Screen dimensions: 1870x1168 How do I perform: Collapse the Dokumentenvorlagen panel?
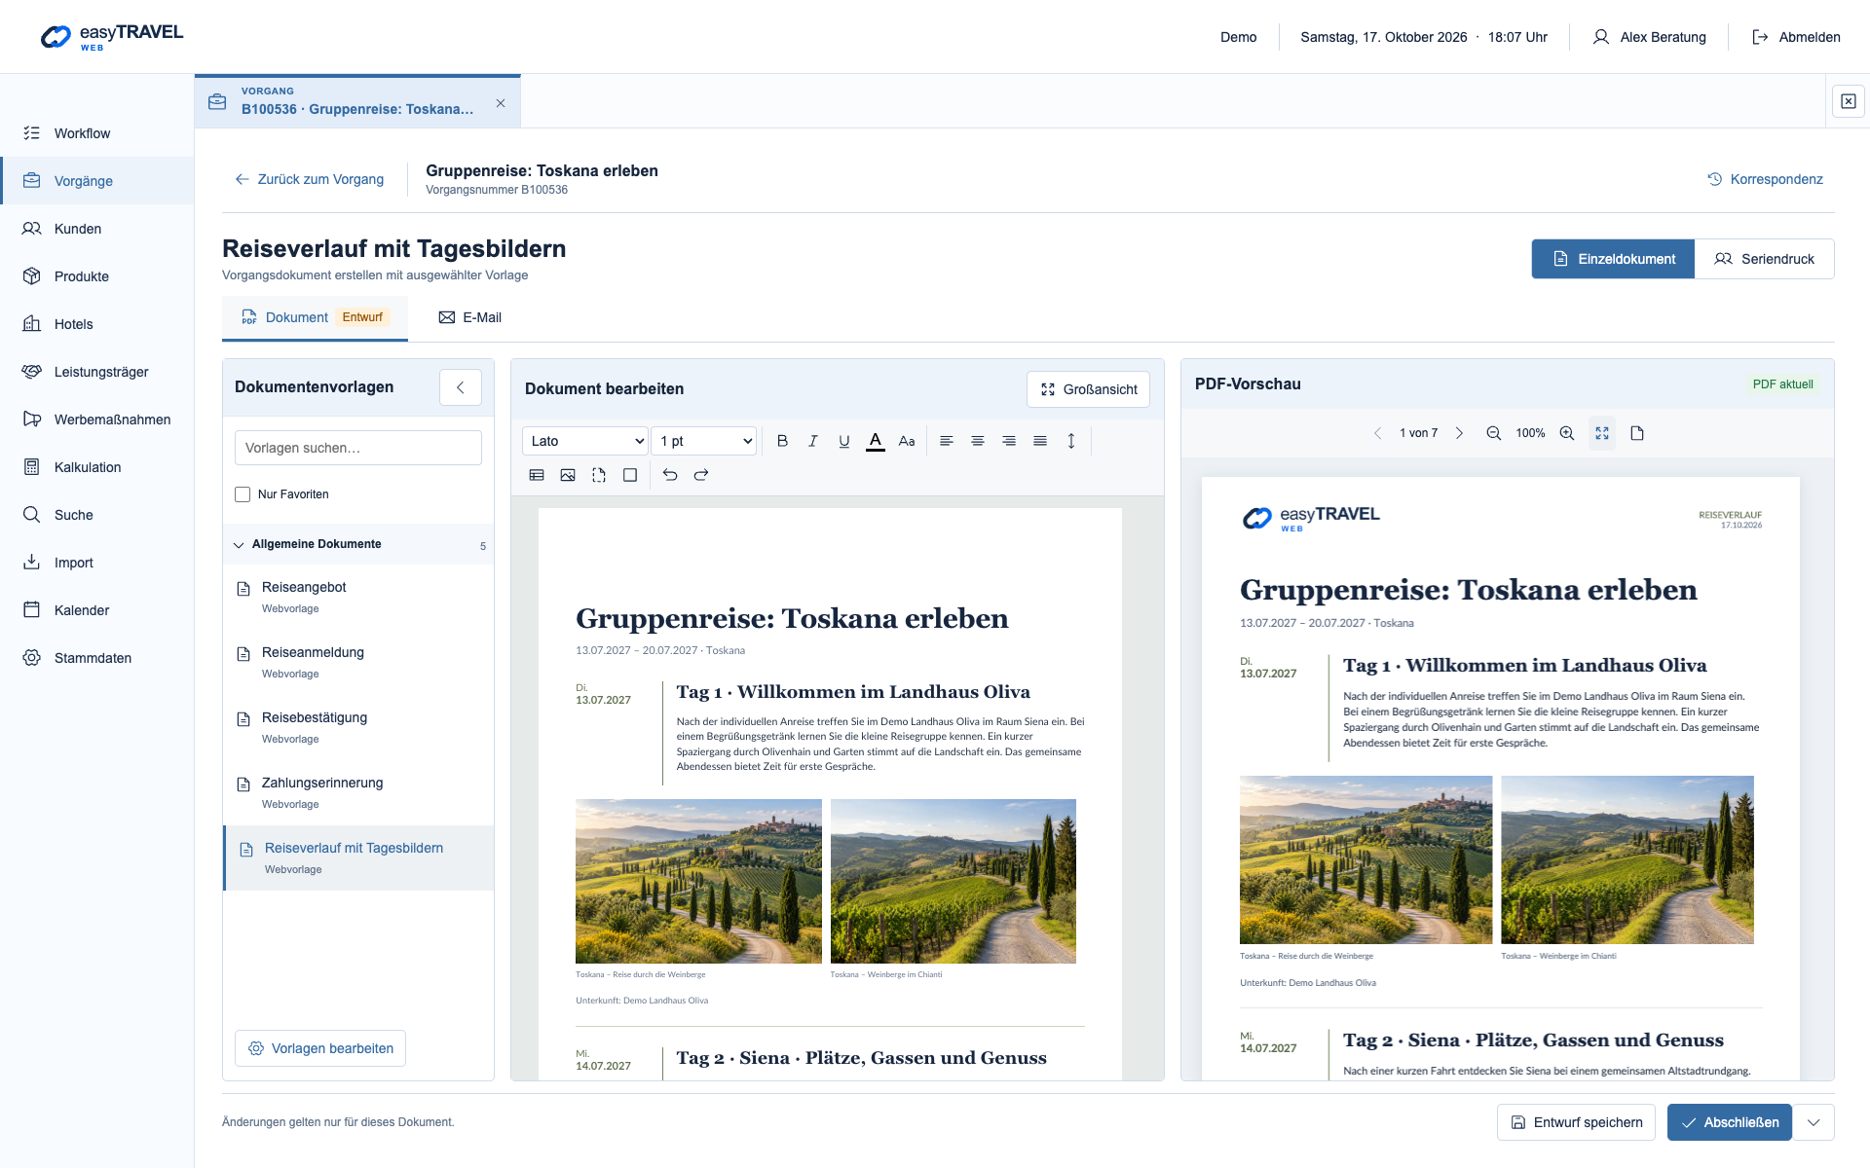click(461, 387)
